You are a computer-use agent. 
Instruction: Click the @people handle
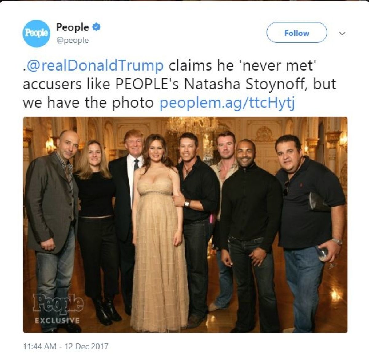point(72,40)
